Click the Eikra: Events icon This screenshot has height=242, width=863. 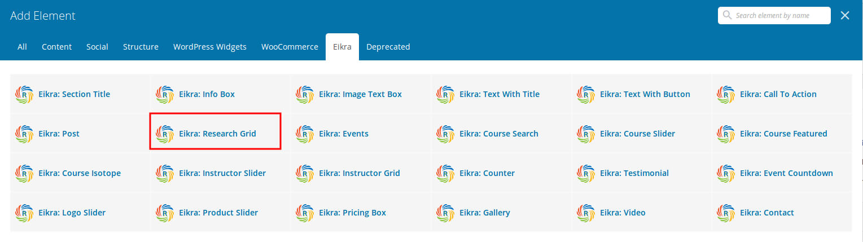pos(305,134)
